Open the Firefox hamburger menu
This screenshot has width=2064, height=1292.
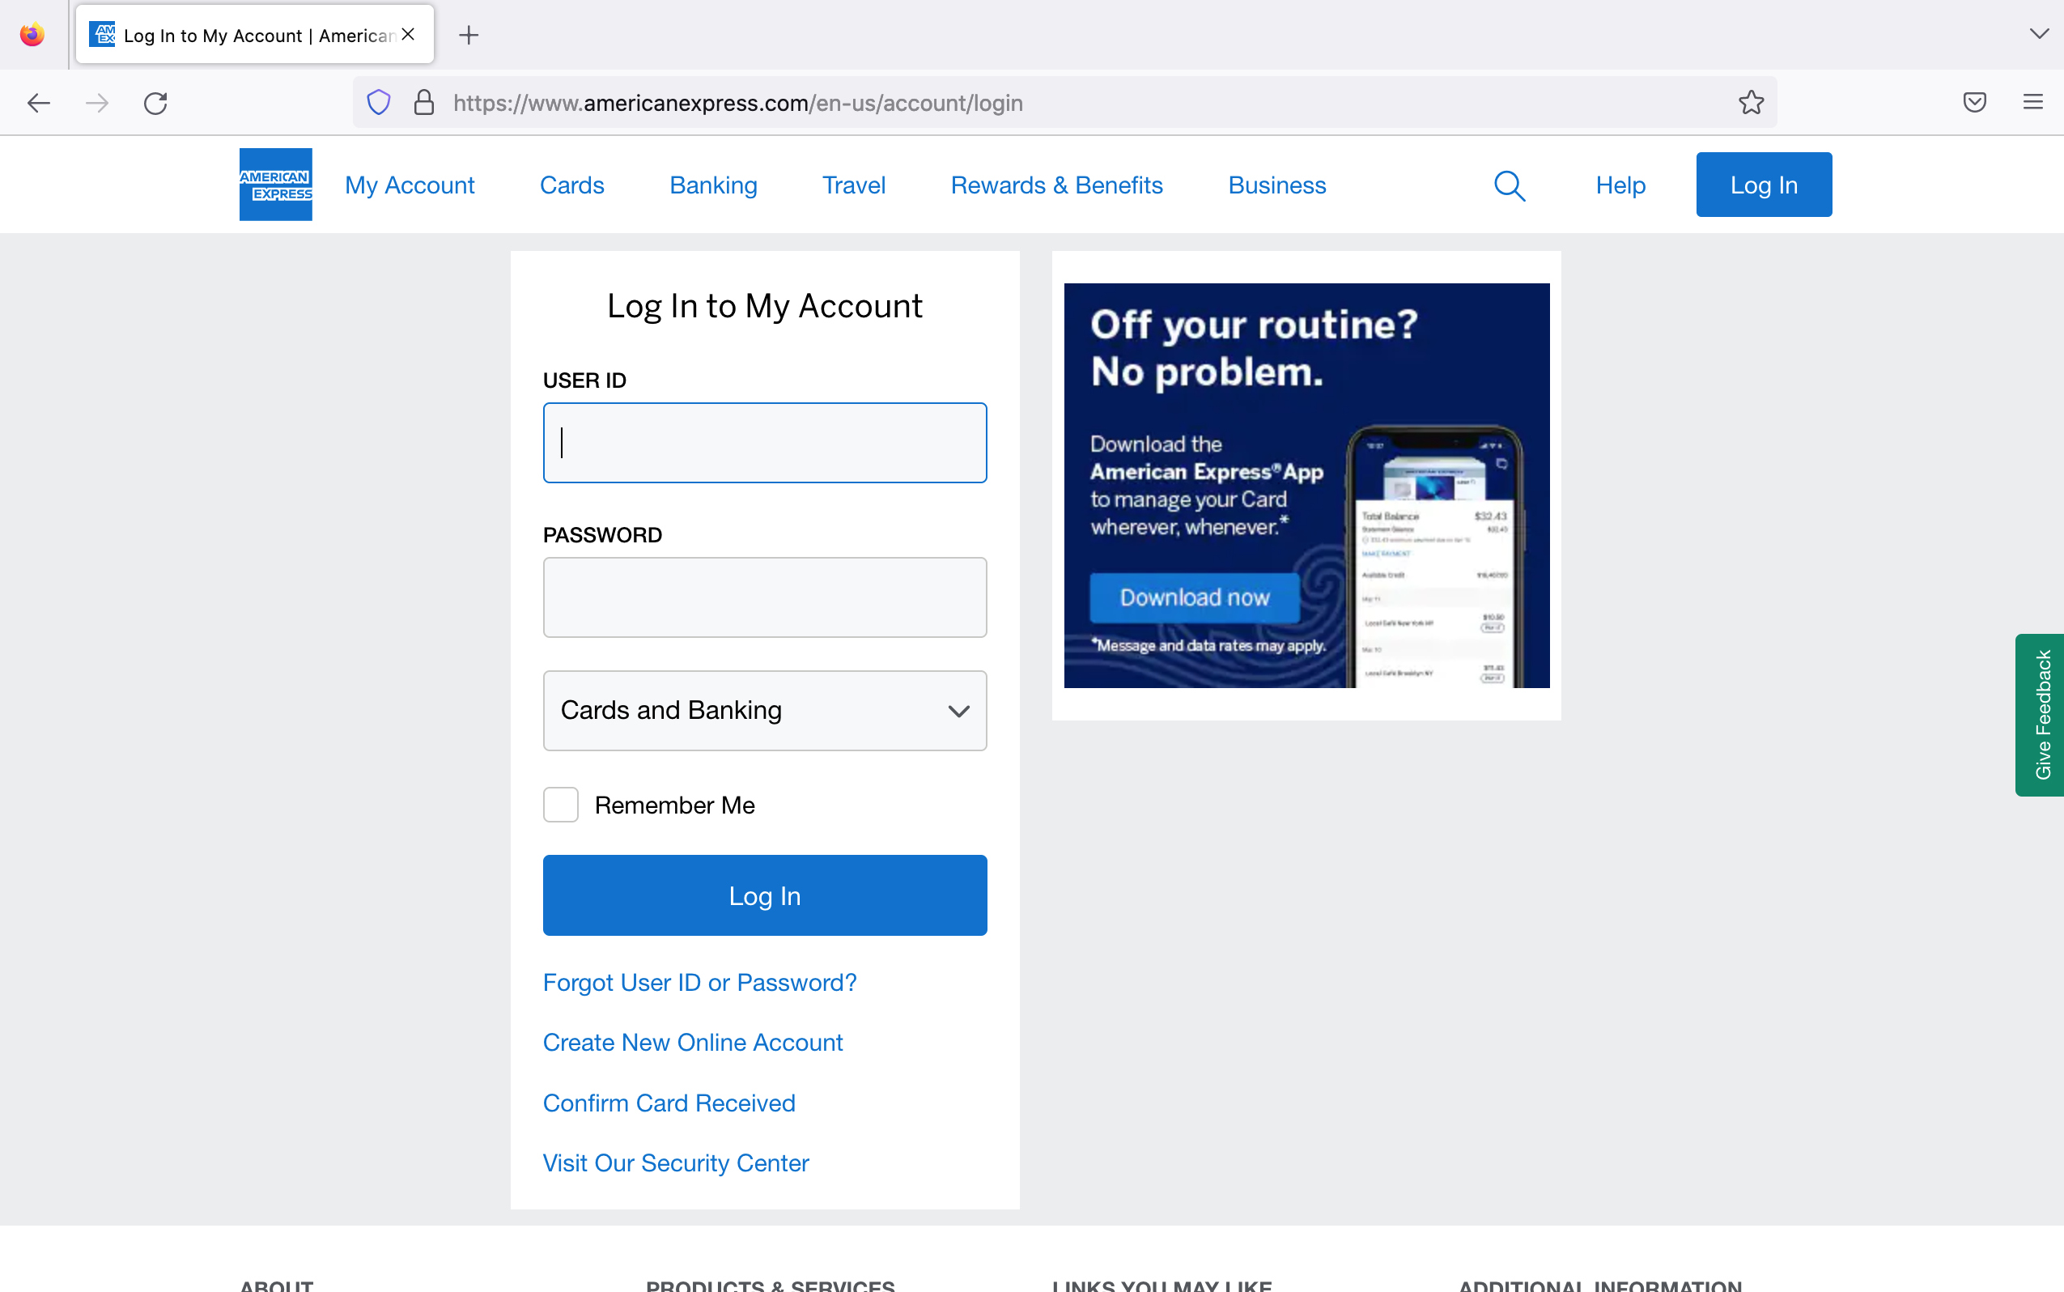click(x=2032, y=103)
